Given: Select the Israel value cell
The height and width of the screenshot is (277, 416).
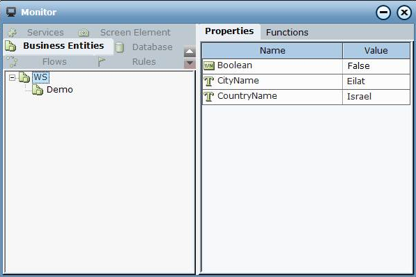Looking at the screenshot, I should 376,97.
